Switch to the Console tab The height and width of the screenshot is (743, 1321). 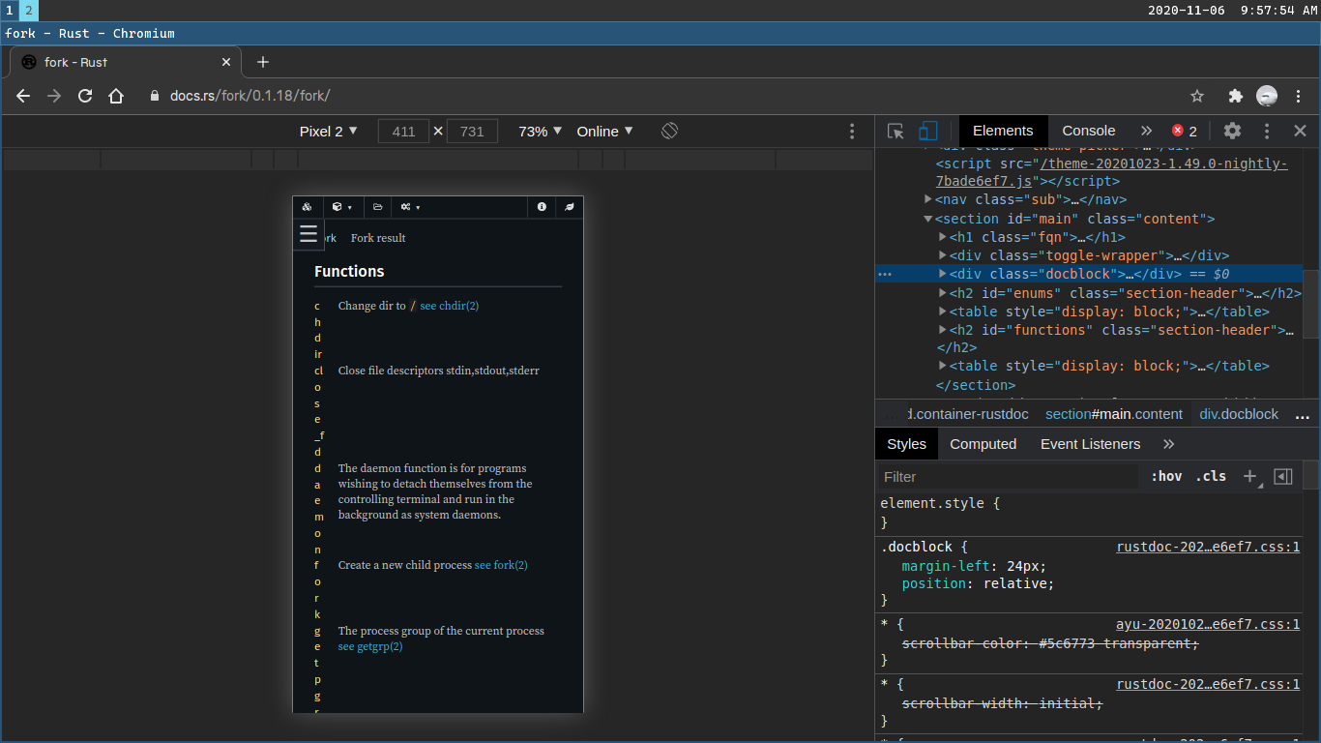pyautogui.click(x=1088, y=131)
